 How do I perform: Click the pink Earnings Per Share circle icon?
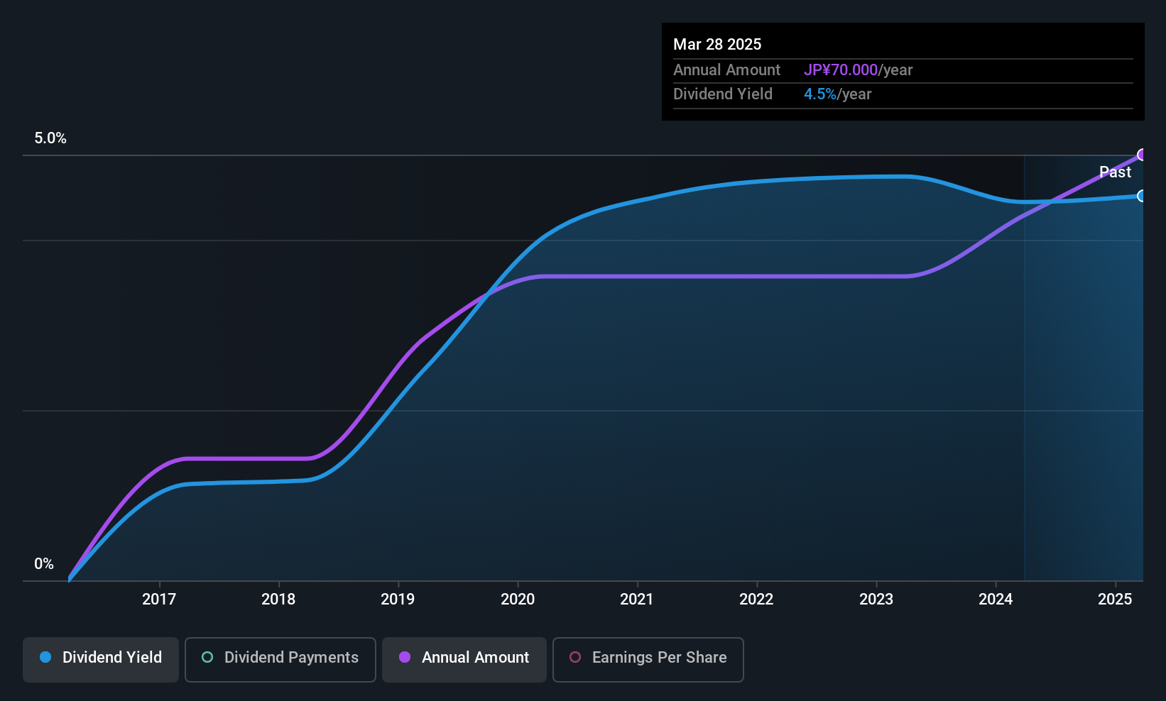tap(575, 658)
